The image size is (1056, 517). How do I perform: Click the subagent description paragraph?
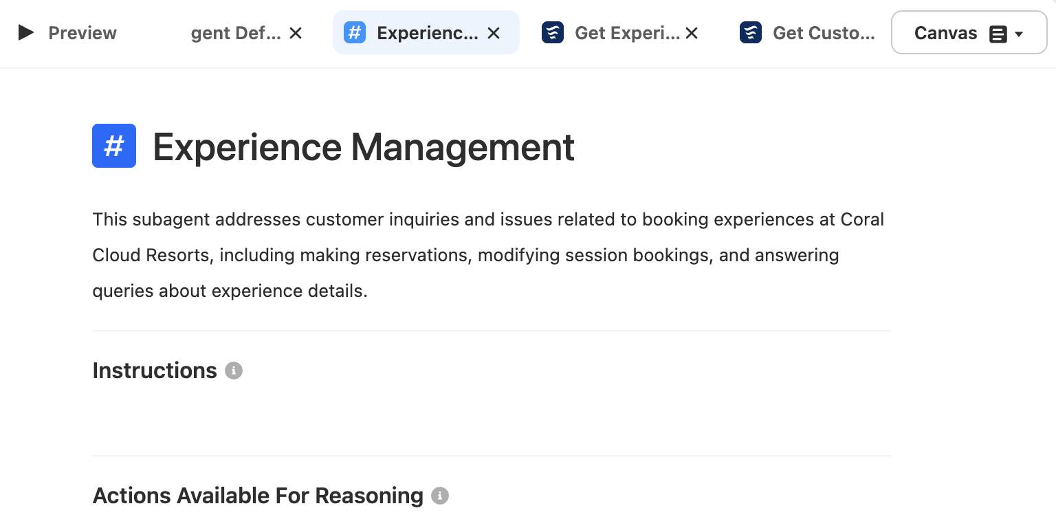[x=488, y=255]
